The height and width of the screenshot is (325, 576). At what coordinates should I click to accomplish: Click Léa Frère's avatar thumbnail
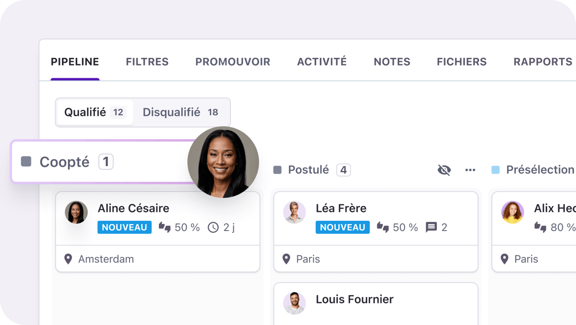tap(294, 212)
